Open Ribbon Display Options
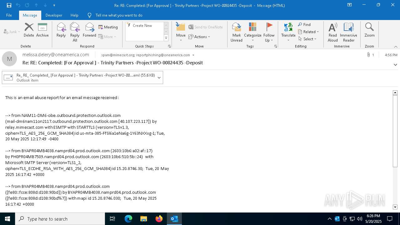 pyautogui.click(x=349, y=5)
